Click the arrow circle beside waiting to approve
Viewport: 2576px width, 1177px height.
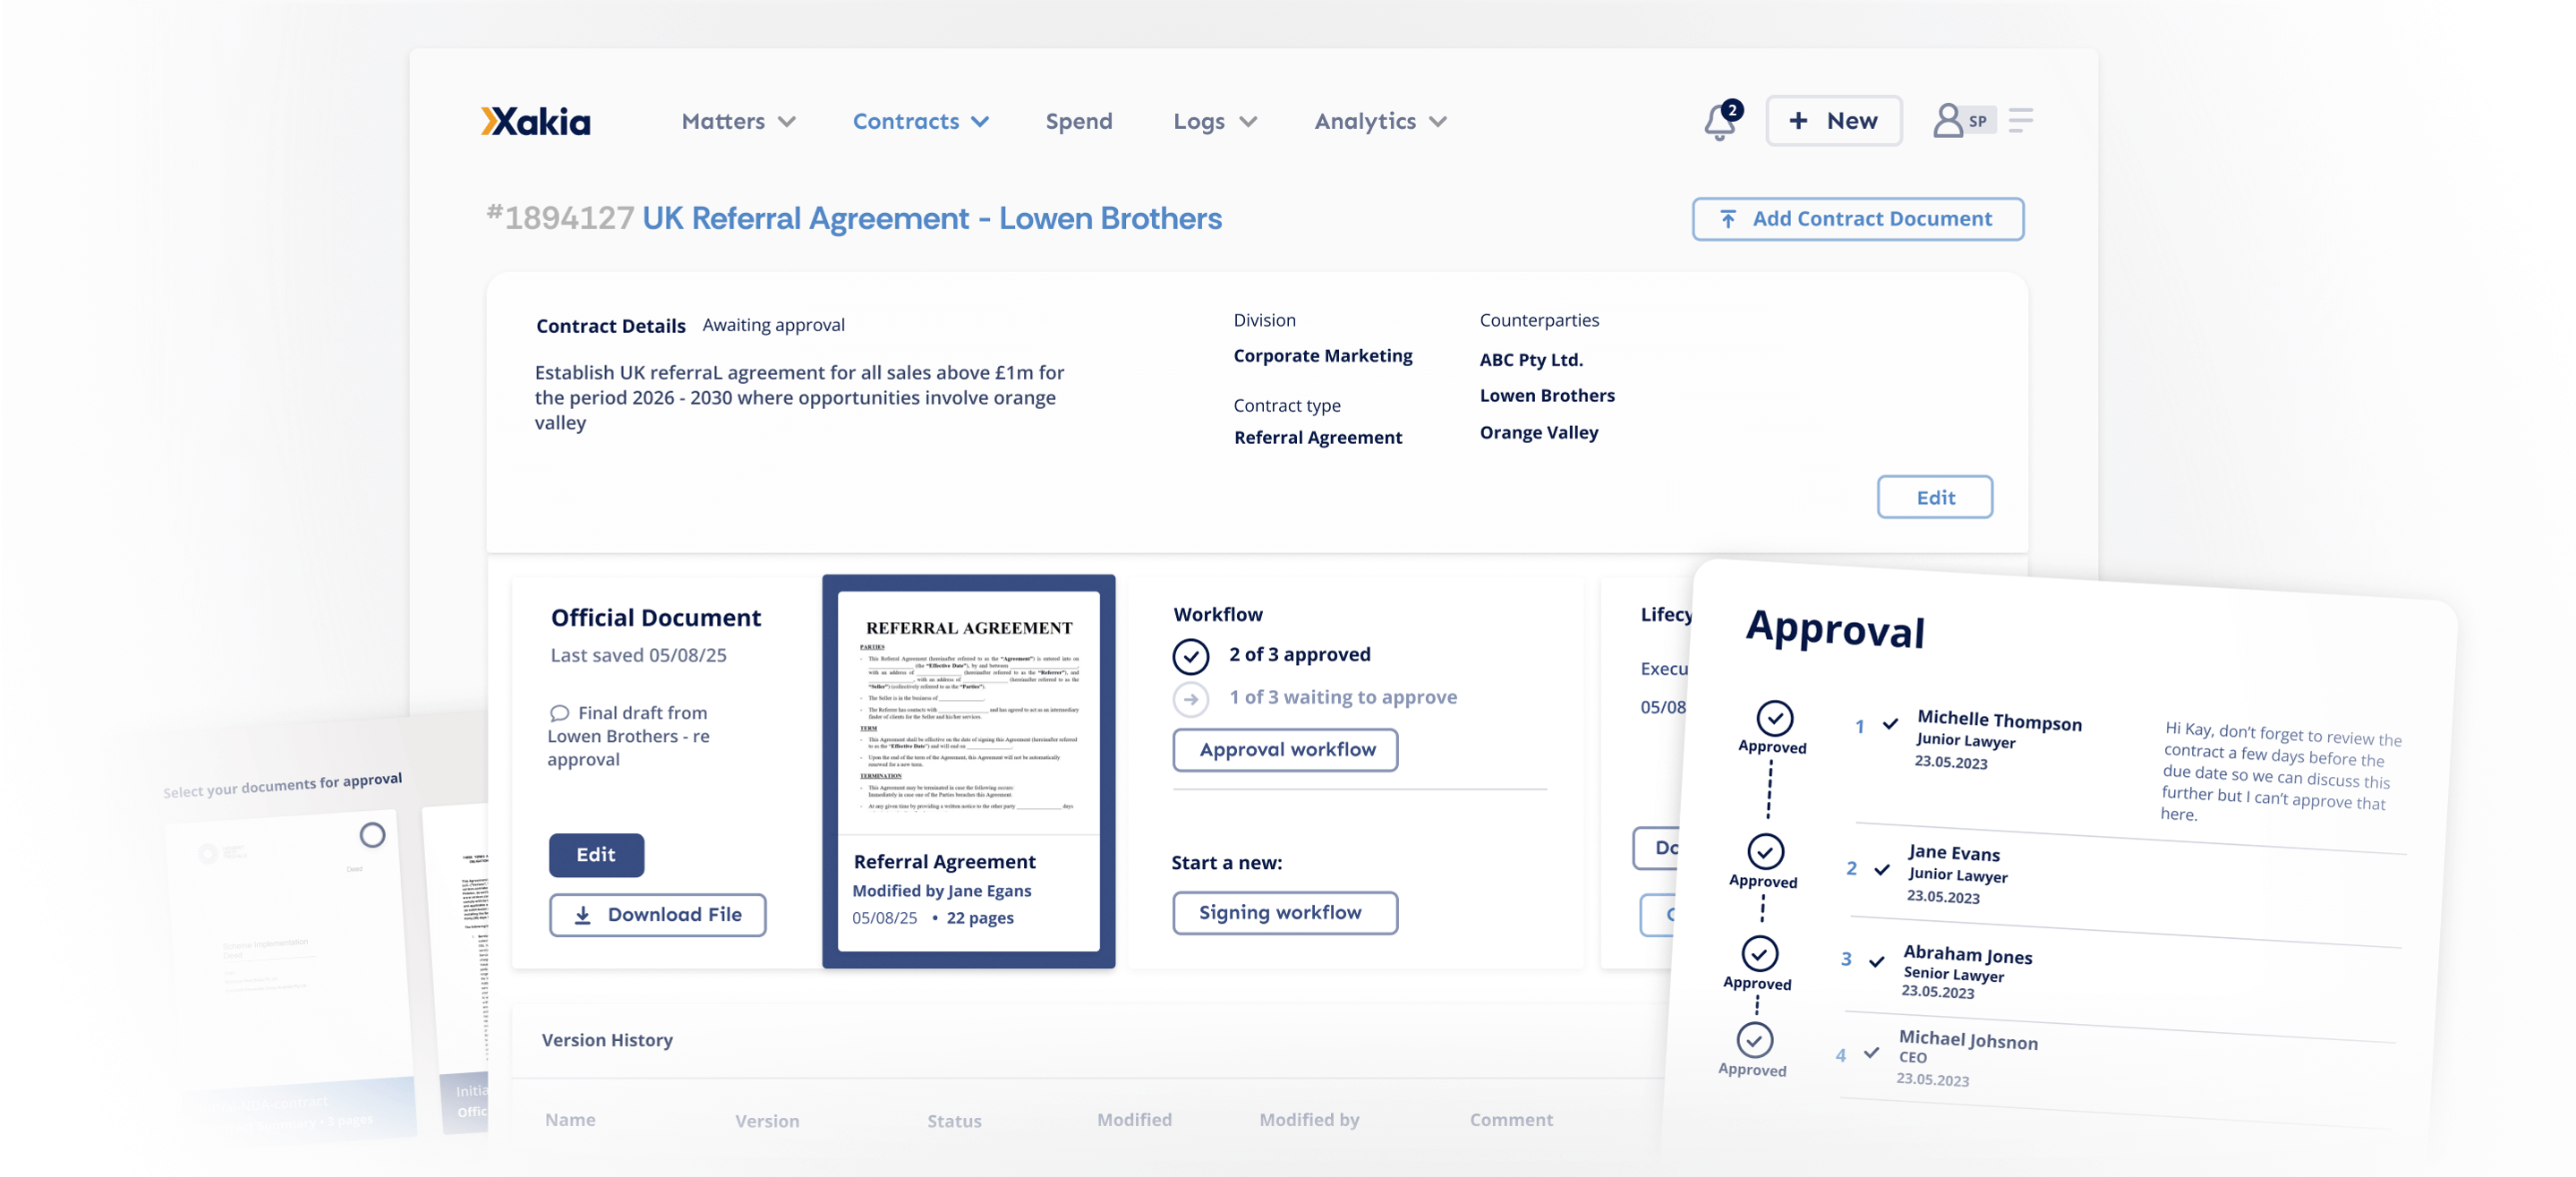tap(1190, 699)
